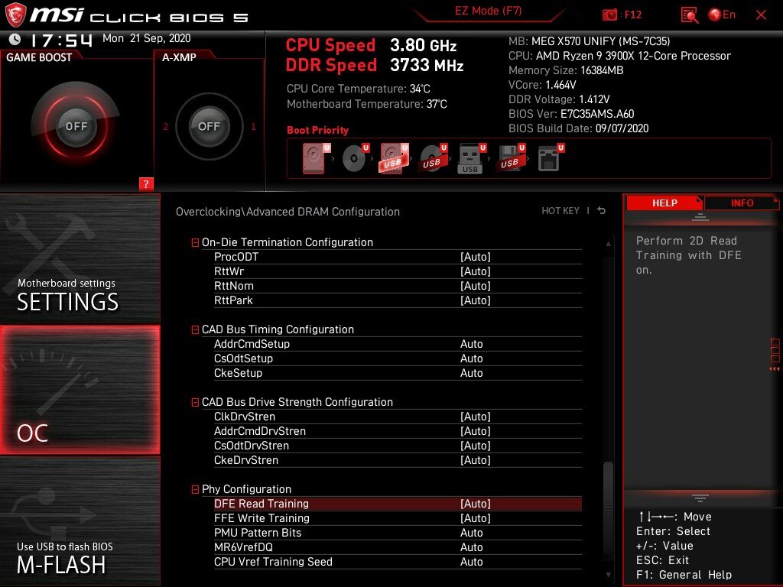Select the CkeDrvStren row label
The width and height of the screenshot is (783, 587).
coord(246,459)
